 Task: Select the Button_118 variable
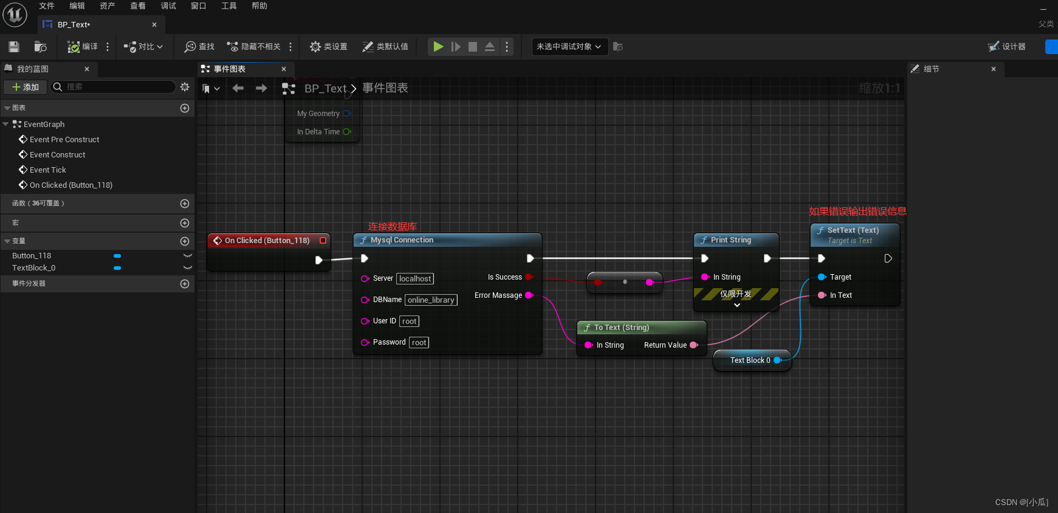(x=32, y=256)
